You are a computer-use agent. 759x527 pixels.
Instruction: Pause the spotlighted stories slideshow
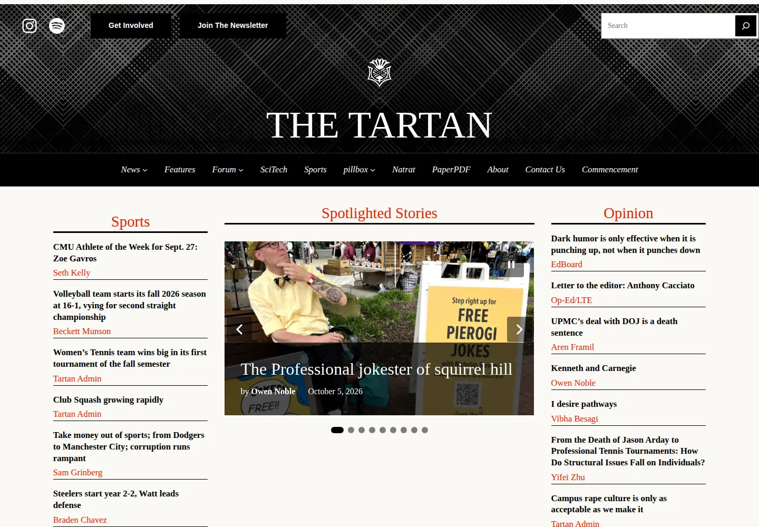pos(511,265)
